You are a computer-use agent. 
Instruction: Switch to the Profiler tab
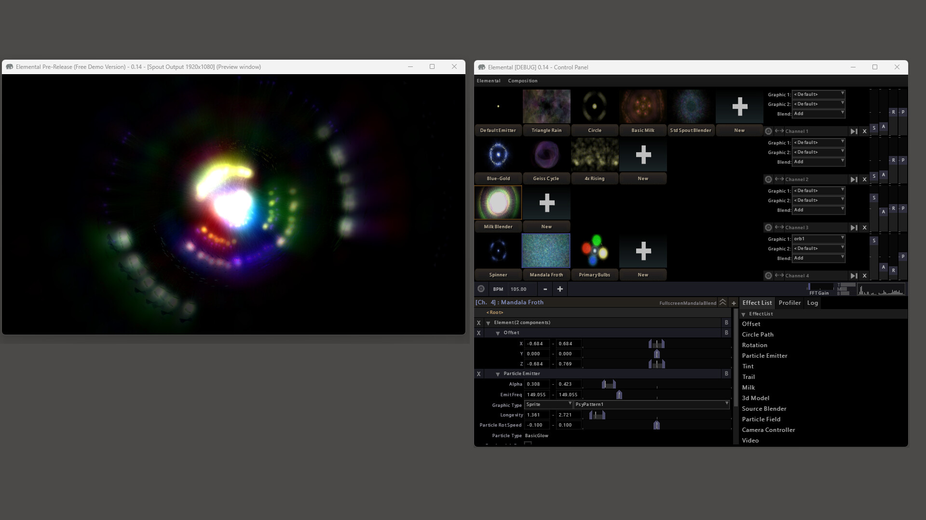[790, 303]
